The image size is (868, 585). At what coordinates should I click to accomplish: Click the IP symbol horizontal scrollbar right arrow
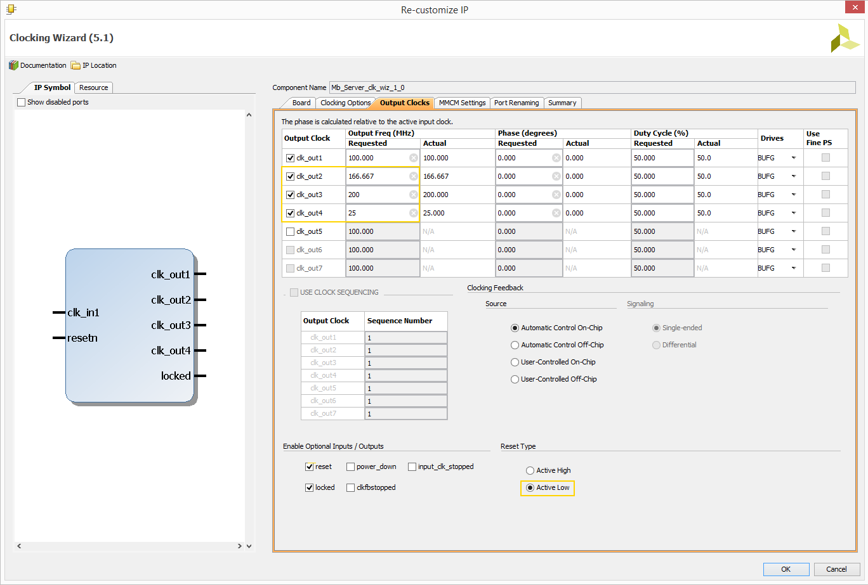[x=239, y=546]
